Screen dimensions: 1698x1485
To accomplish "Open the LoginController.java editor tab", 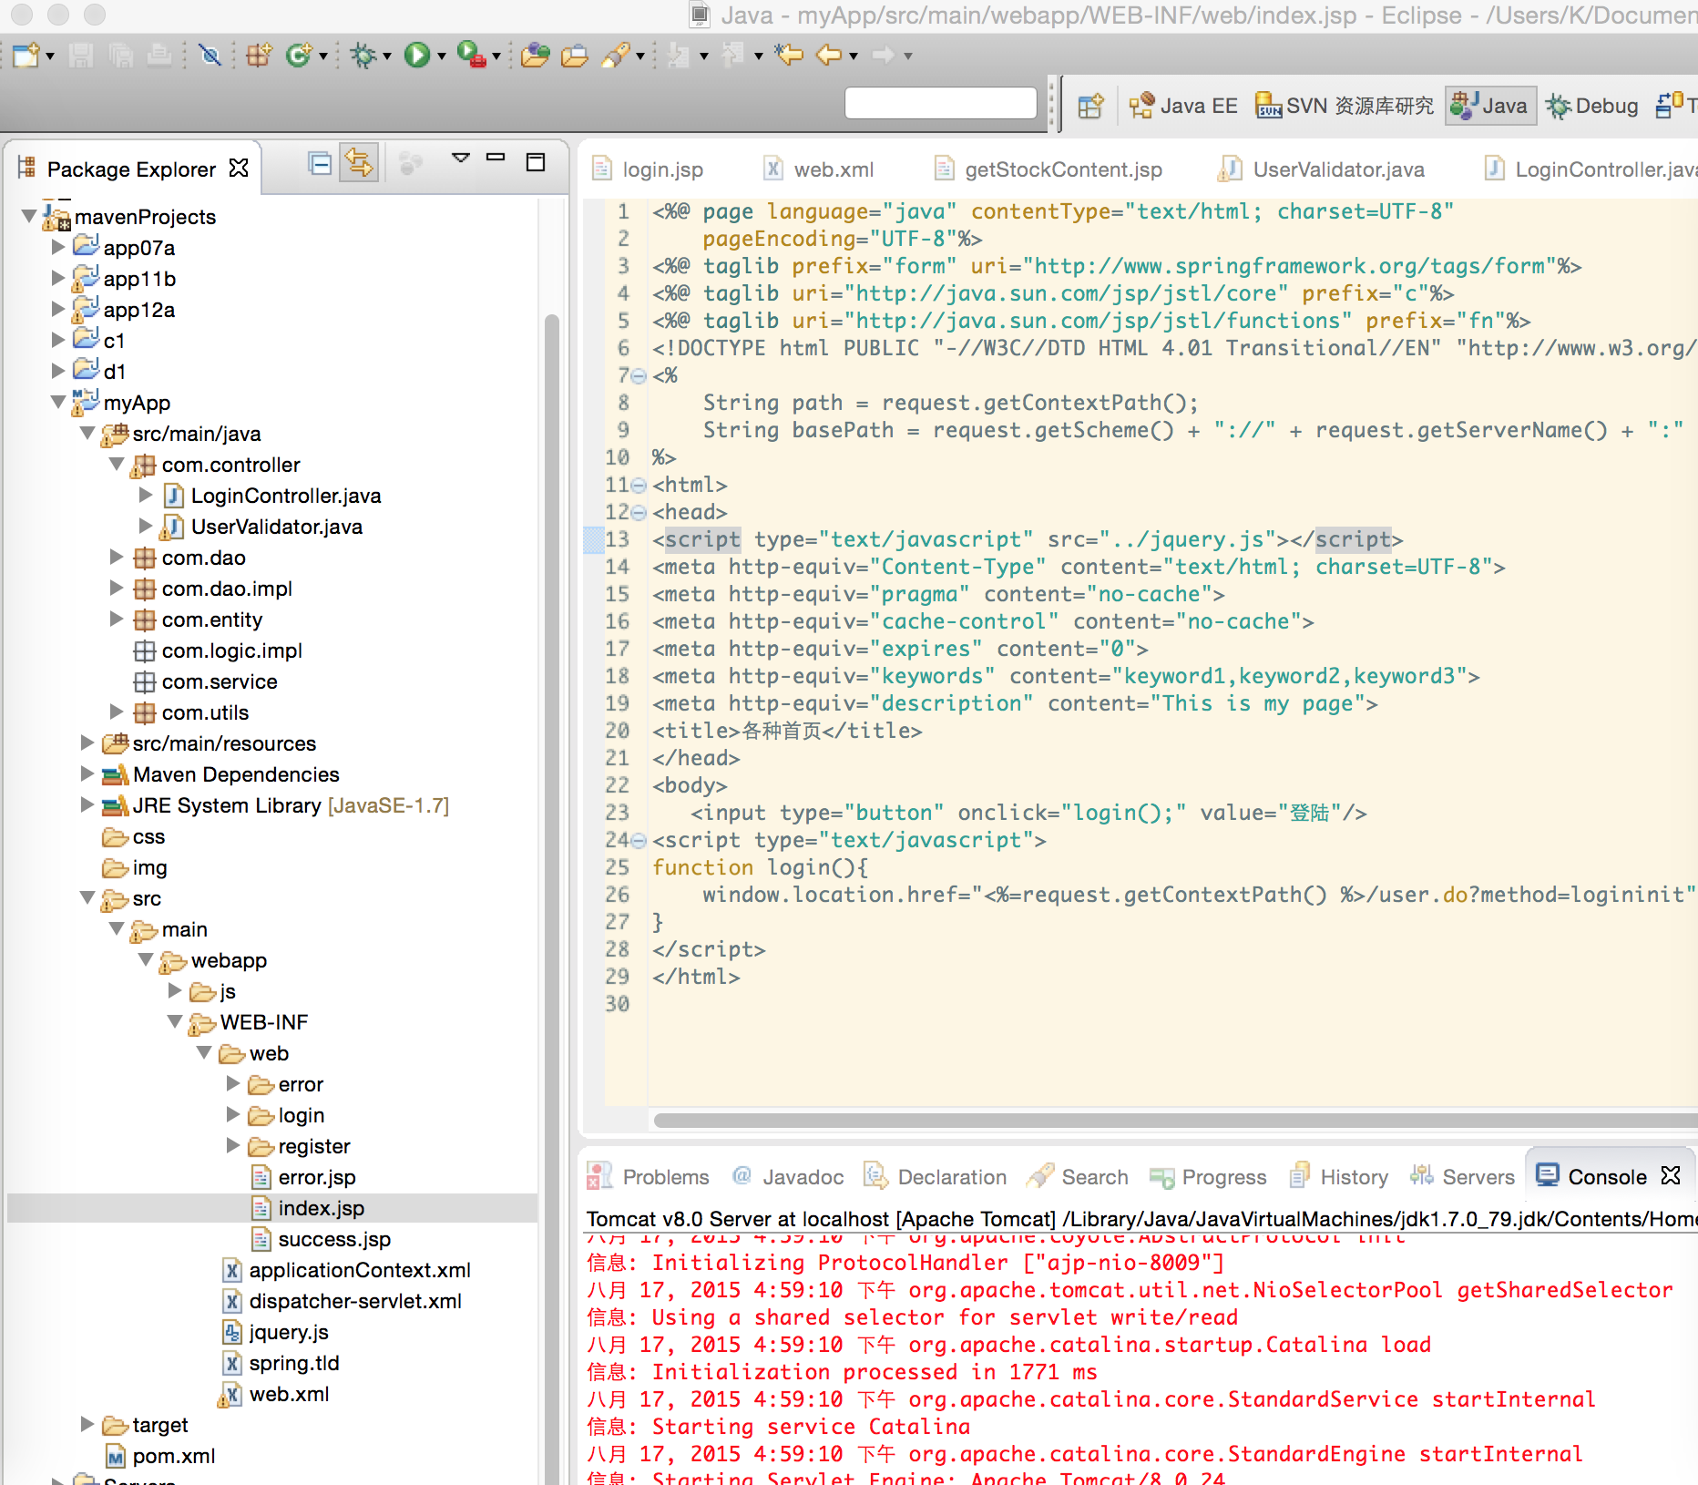I will pos(1589,169).
